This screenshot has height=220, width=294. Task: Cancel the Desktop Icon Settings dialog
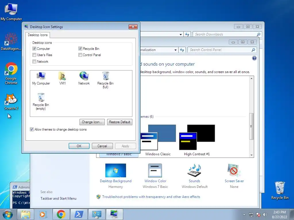coord(102,146)
